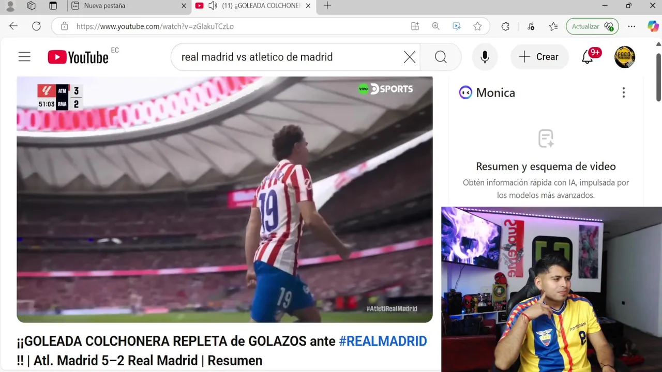The image size is (662, 372).
Task: Click the Actualizar update button
Action: pyautogui.click(x=592, y=26)
